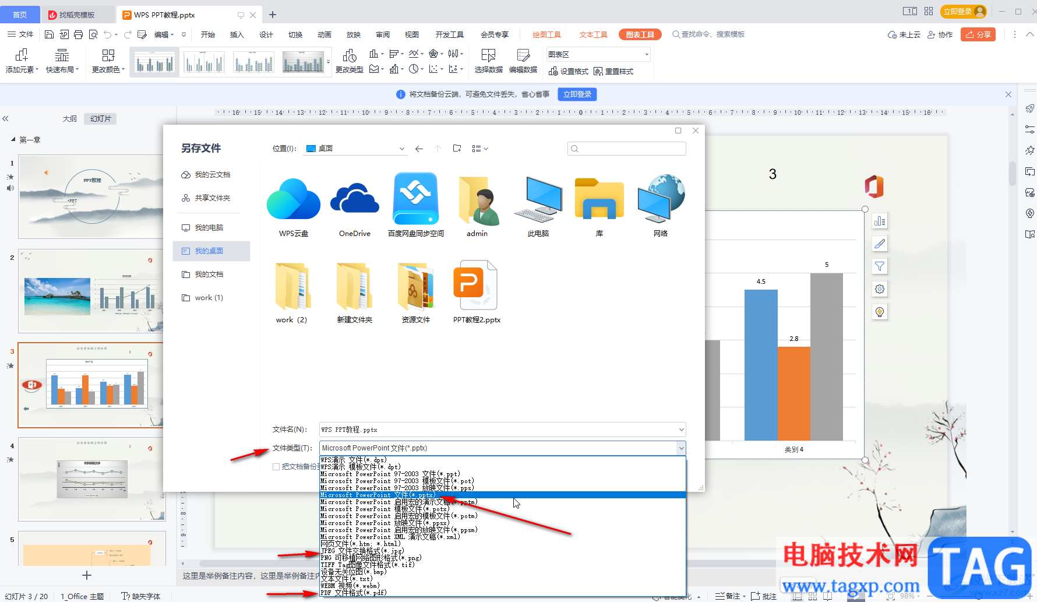The width and height of the screenshot is (1037, 602).
Task: Switch to 幻灯片 slides view toggle
Action: pyautogui.click(x=101, y=119)
